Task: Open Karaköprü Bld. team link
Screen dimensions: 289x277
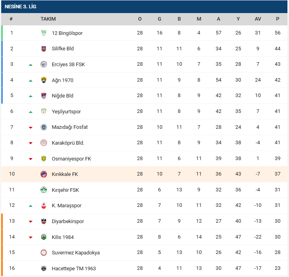Action: 68,143
